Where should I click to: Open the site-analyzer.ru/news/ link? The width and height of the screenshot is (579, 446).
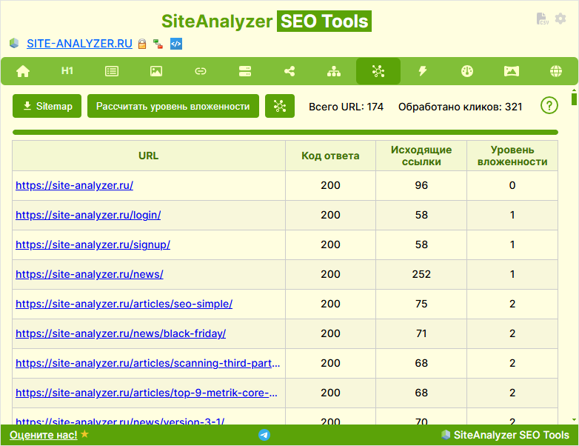pyautogui.click(x=90, y=274)
